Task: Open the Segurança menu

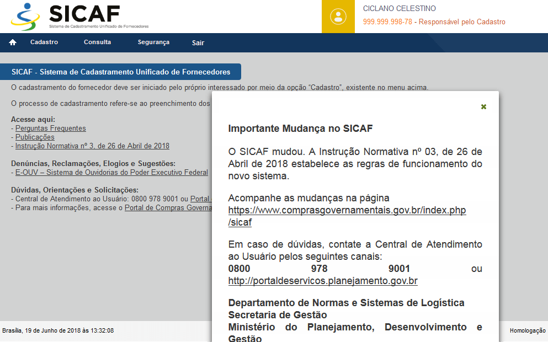Action: [153, 42]
